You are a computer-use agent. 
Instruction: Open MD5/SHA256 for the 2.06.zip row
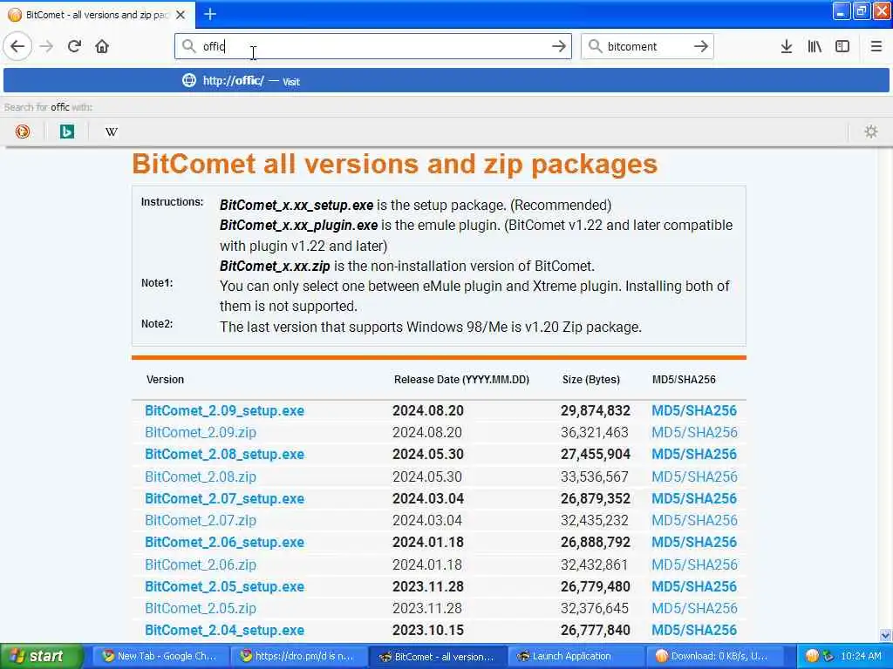694,564
